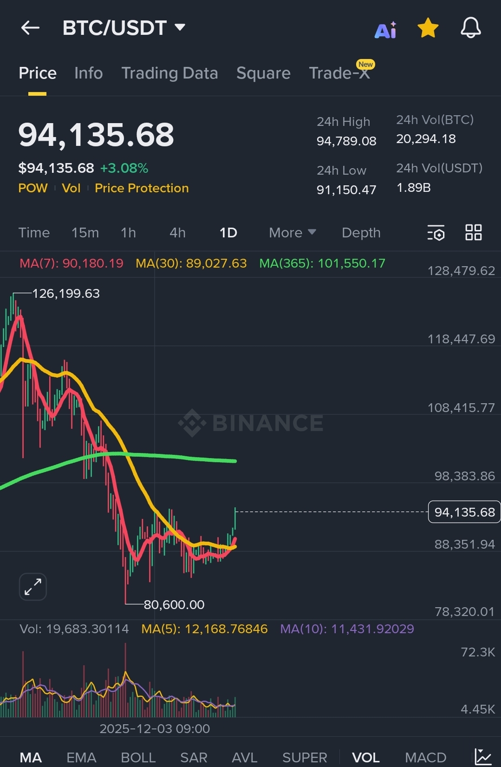
Task: Toggle the EMA indicator
Action: point(81,758)
